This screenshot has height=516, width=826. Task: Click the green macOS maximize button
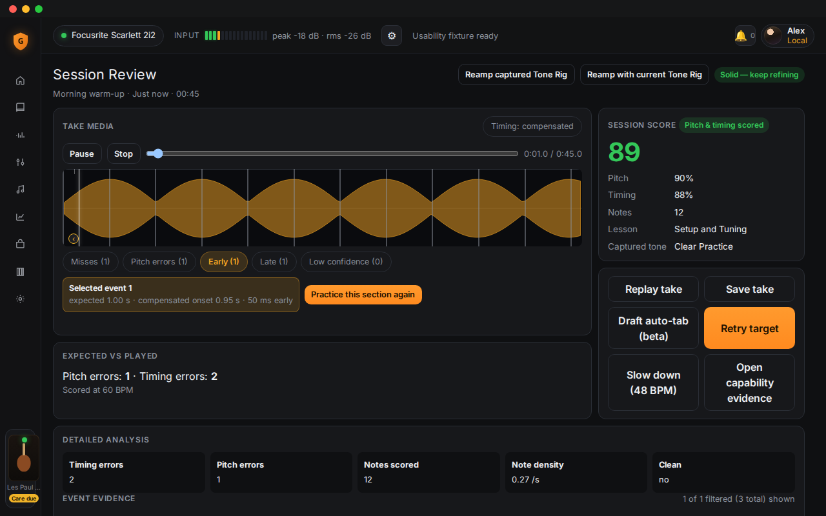click(x=39, y=9)
